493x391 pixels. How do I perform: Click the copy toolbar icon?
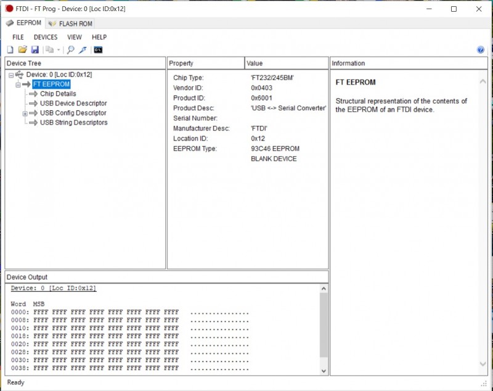point(49,50)
